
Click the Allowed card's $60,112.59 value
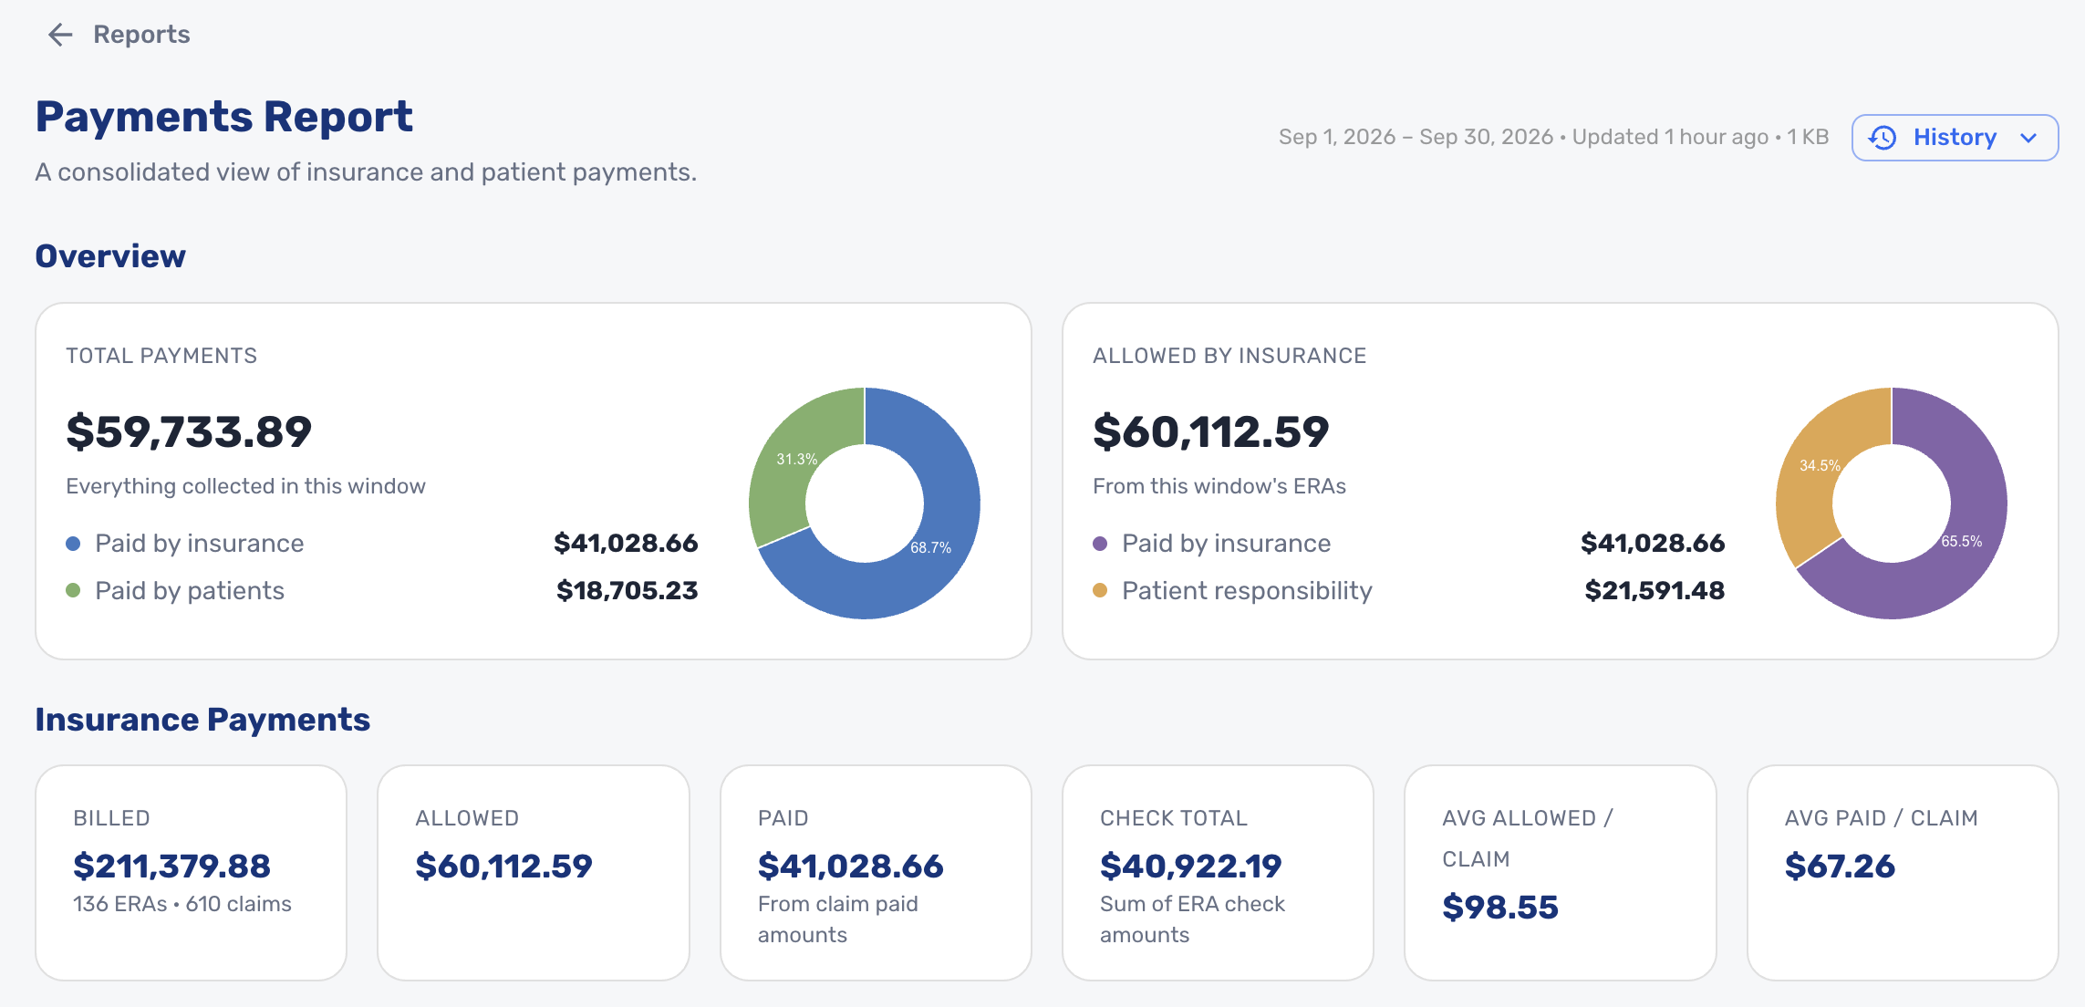503,866
